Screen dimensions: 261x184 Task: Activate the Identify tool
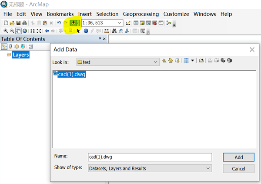[86, 31]
